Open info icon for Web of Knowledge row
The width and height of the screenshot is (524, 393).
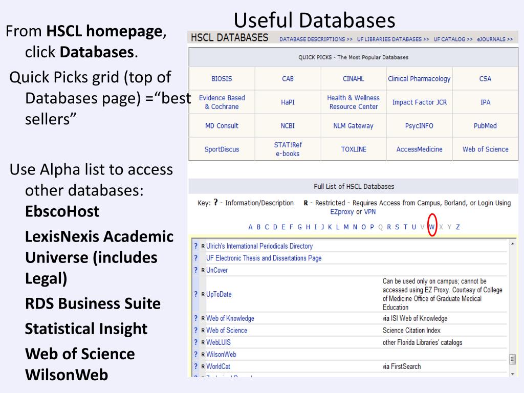point(196,318)
